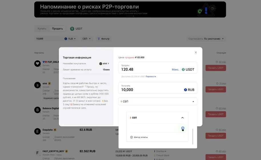This screenshot has height=160, width=261.
Task: Click the 10,000 amount filter input
Action: click(x=48, y=39)
